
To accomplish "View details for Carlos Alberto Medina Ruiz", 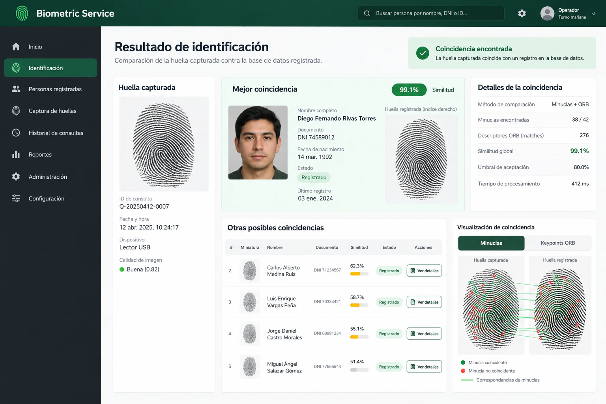I will click(424, 271).
